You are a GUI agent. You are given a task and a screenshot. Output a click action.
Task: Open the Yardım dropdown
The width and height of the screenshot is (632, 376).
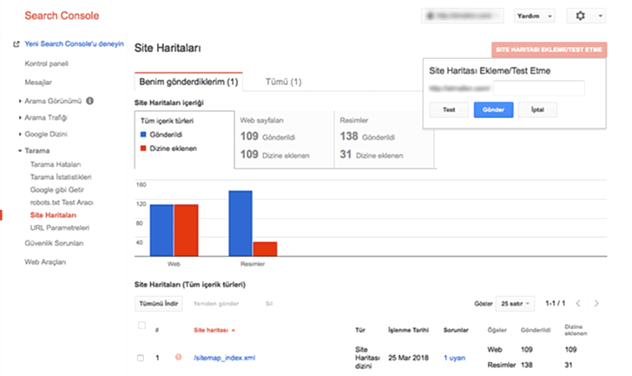click(535, 16)
